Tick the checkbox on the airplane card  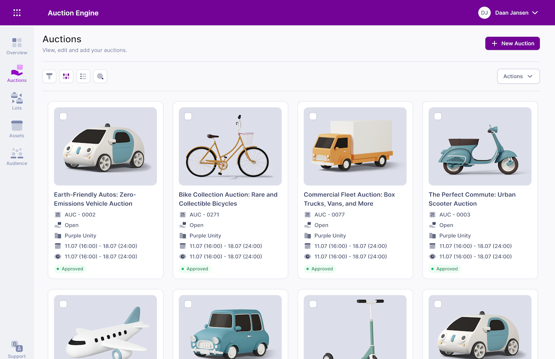pyautogui.click(x=63, y=304)
